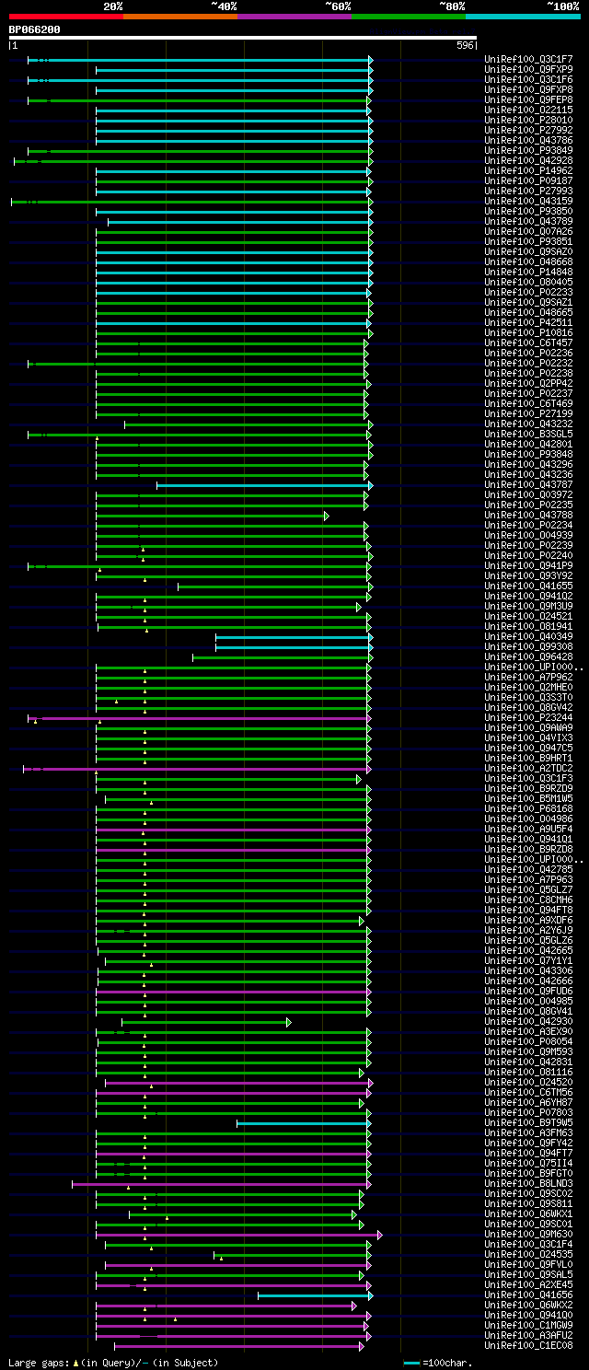Screen dimensions: 589x1370
Task: Select hit label UniRef100_A9U5F4
Action: pos(528,830)
